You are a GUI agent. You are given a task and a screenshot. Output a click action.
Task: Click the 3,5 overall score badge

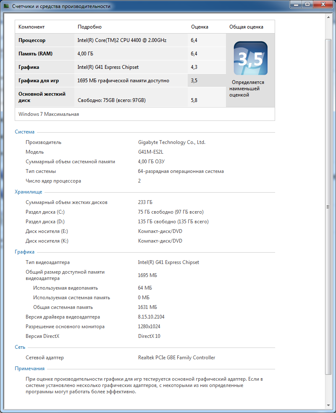pyautogui.click(x=250, y=58)
